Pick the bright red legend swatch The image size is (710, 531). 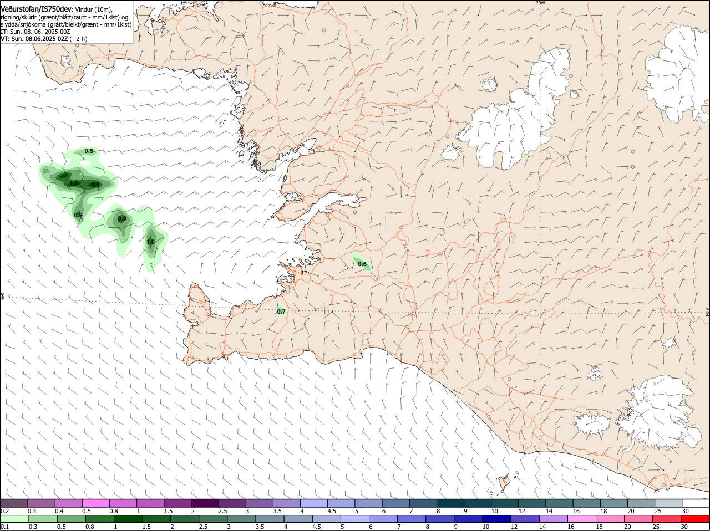pos(695,519)
